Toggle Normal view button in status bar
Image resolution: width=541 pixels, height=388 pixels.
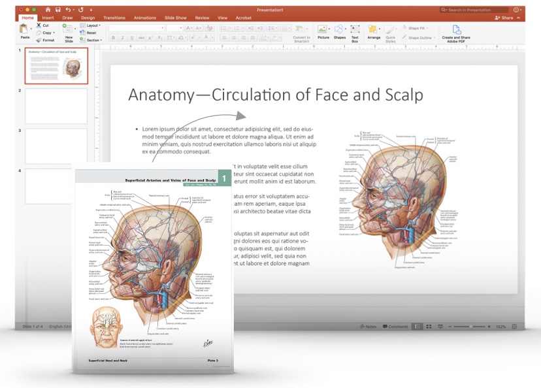click(418, 326)
